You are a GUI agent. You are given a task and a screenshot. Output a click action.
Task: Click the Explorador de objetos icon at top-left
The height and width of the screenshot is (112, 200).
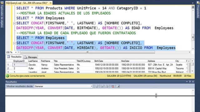pyautogui.click(x=2, y=3)
